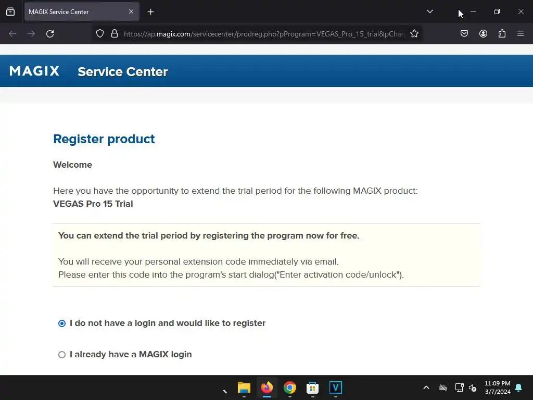Focus the address bar URL field

click(x=264, y=34)
